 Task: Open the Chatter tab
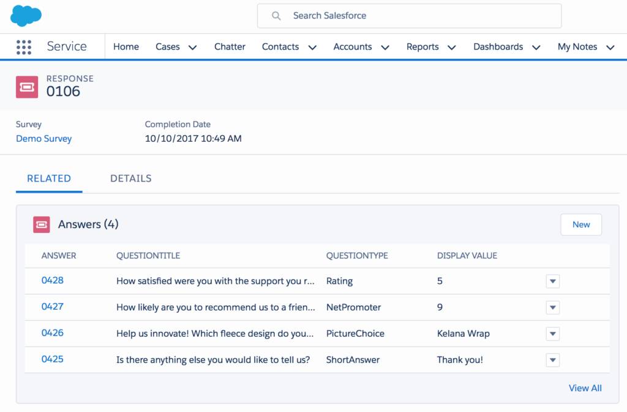[230, 46]
